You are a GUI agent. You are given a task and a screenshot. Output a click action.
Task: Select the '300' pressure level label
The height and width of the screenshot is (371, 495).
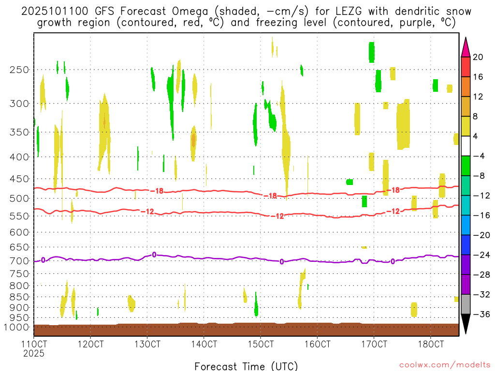pos(19,103)
